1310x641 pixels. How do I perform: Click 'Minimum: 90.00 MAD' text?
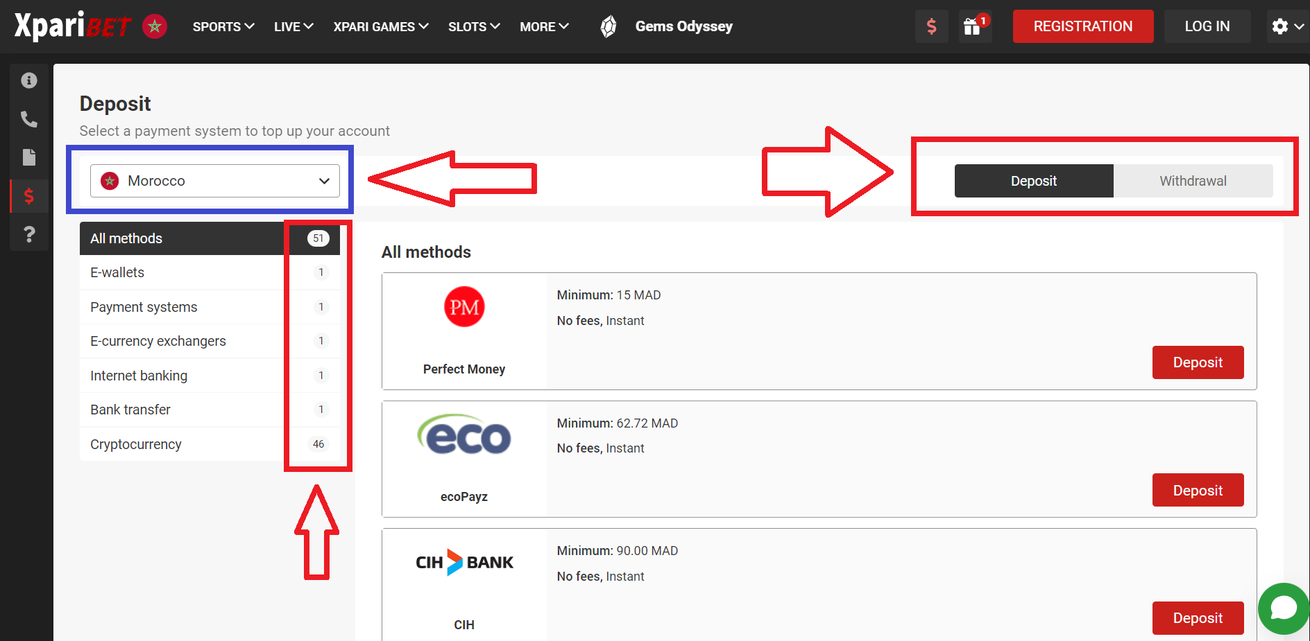[x=618, y=551]
